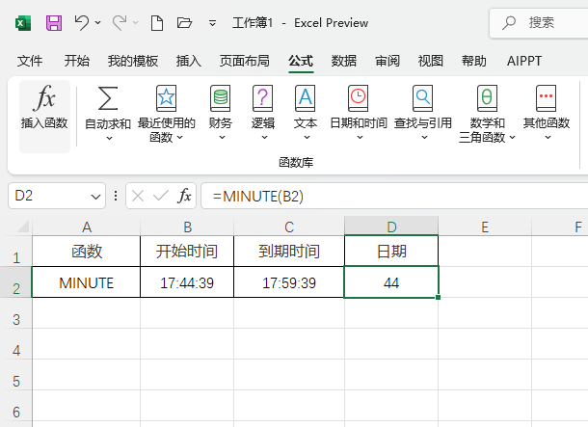Open the 其他函数 icon
Image resolution: width=588 pixels, height=427 pixels.
546,98
